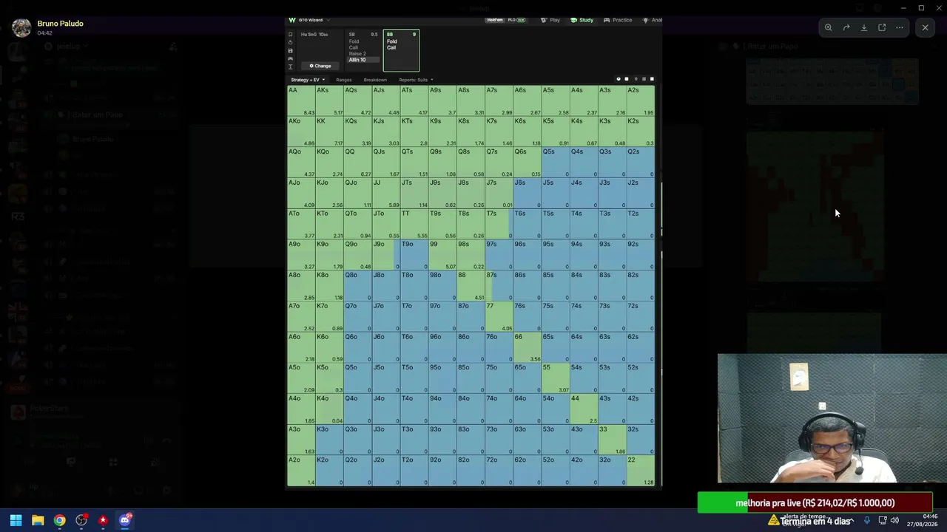The width and height of the screenshot is (947, 532).
Task: Open the Practice tab
Action: pyautogui.click(x=618, y=20)
